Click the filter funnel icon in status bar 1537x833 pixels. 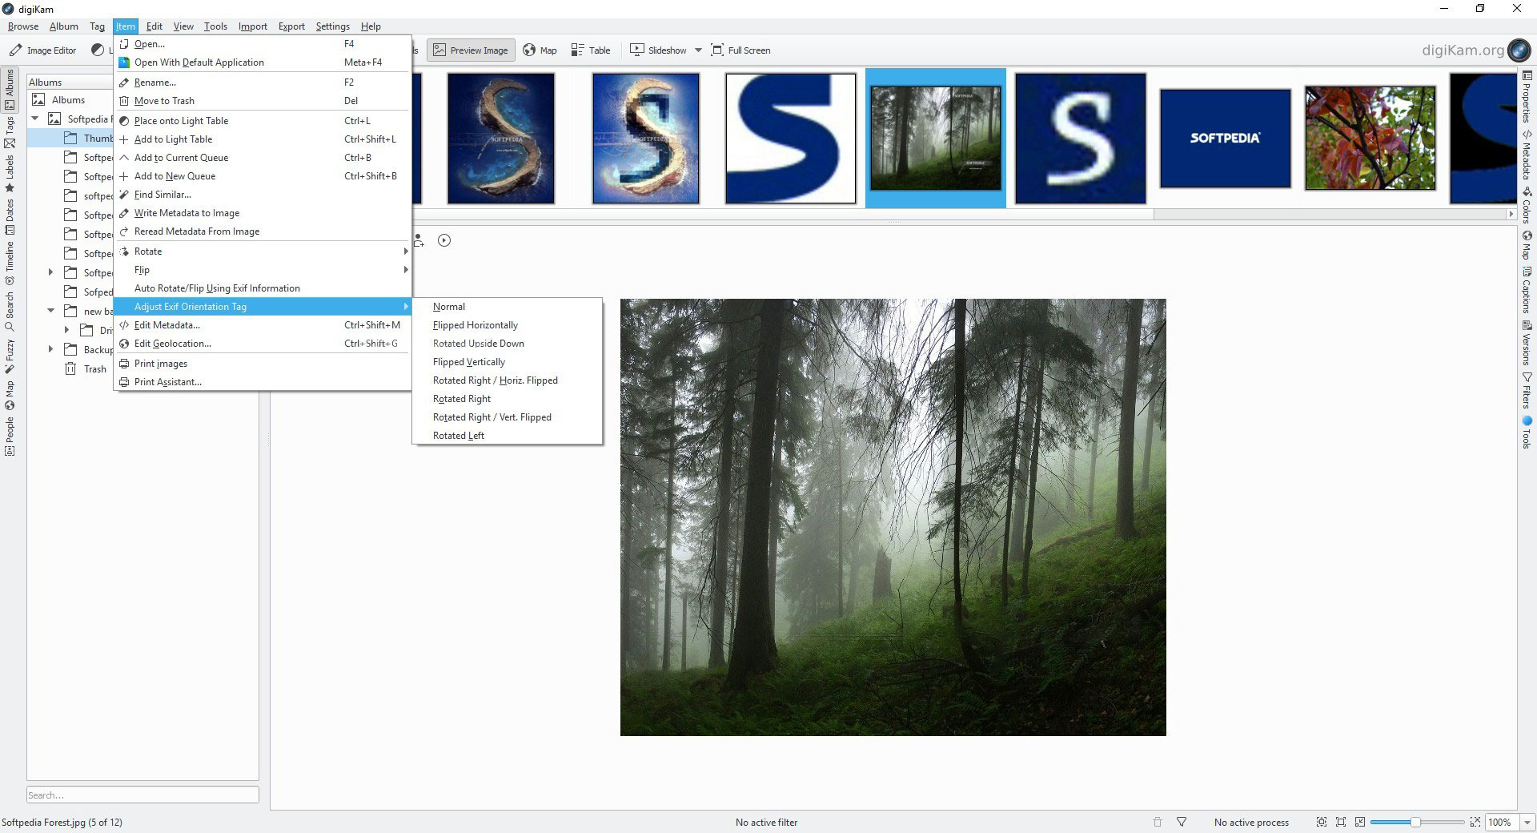(x=1182, y=822)
